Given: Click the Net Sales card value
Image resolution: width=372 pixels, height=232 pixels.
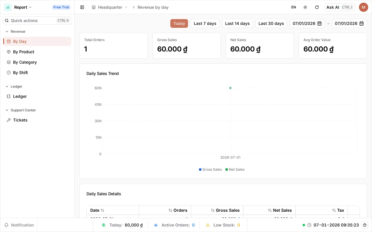Looking at the screenshot, I should (245, 49).
